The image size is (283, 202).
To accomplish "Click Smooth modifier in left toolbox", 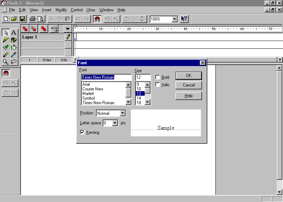I will [x=6, y=83].
